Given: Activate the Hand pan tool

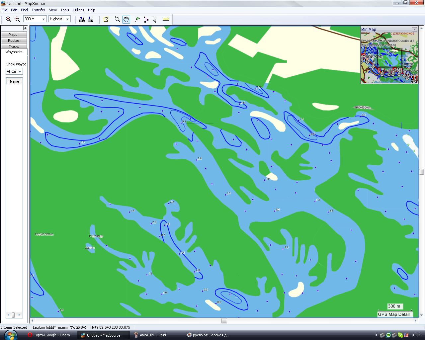Looking at the screenshot, I should [x=126, y=19].
